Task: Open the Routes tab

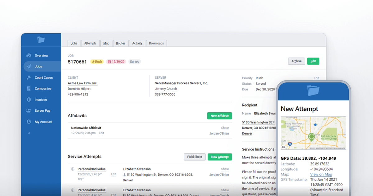Action: (x=121, y=43)
